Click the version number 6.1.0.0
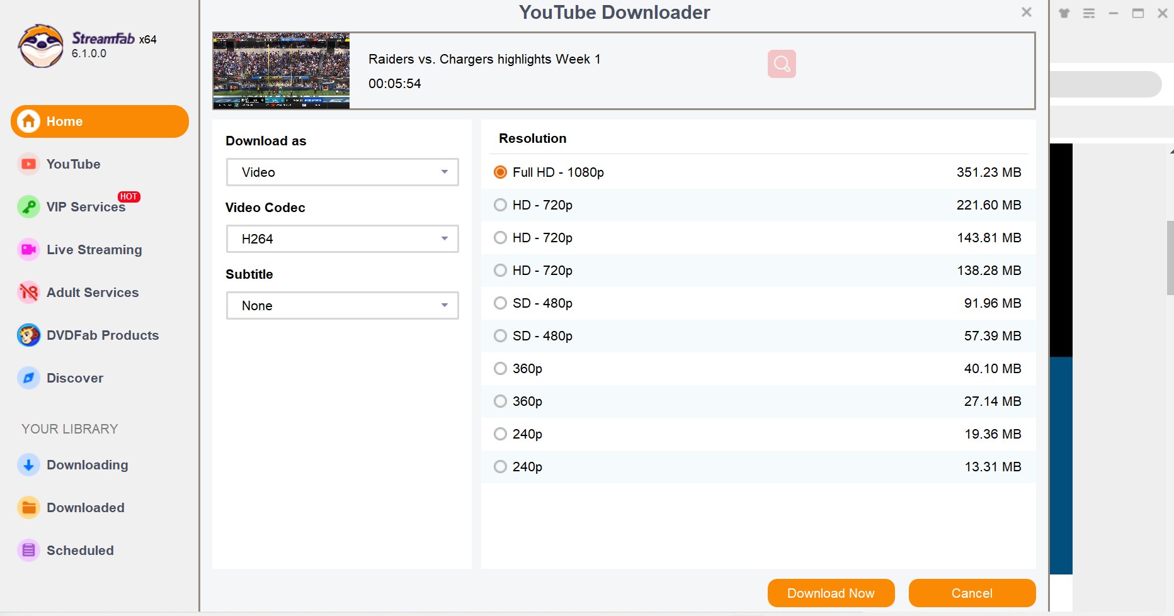 click(89, 53)
